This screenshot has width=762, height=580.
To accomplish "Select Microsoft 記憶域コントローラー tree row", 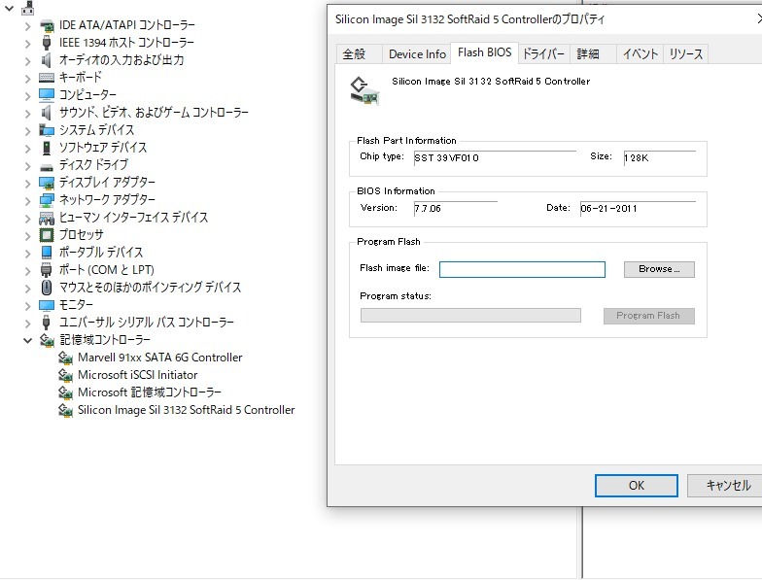I will tap(150, 392).
